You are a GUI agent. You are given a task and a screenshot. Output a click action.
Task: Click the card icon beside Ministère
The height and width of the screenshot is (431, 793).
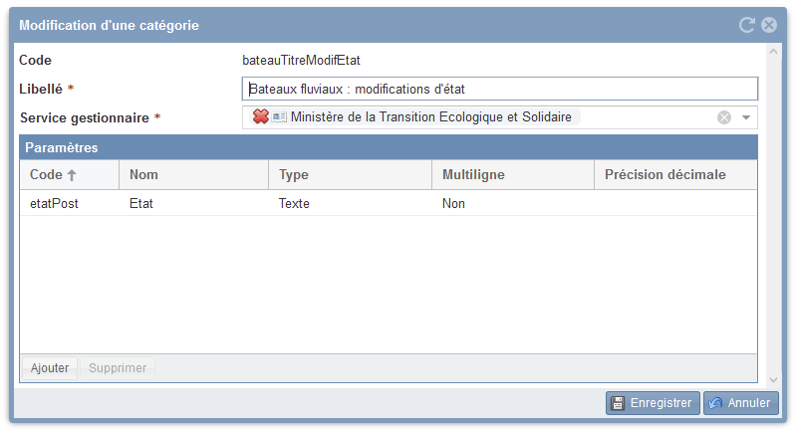(279, 117)
